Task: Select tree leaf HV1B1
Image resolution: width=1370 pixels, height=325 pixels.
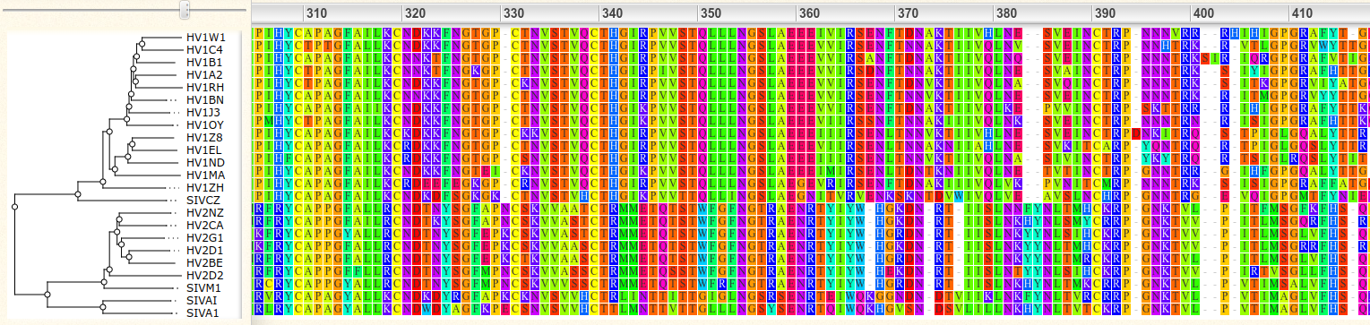Action: [x=205, y=62]
